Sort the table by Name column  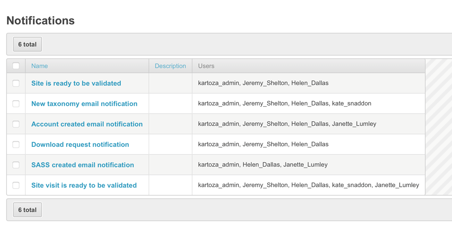pyautogui.click(x=39, y=66)
